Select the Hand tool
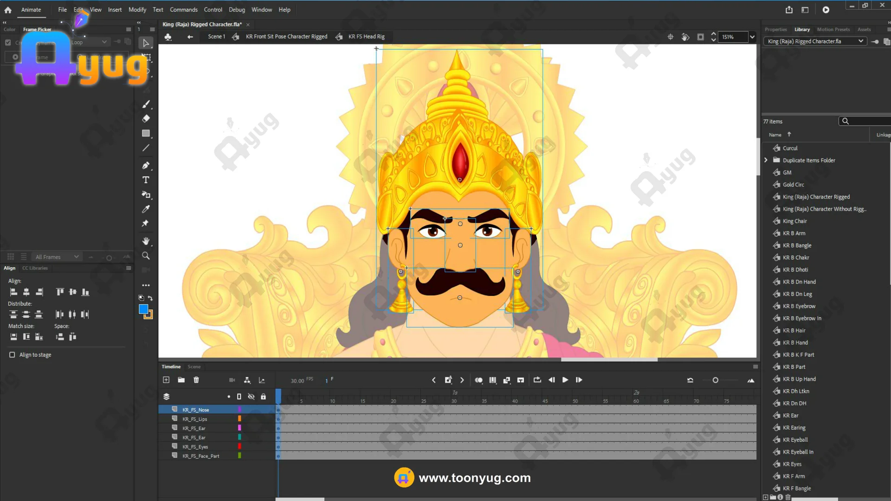 pyautogui.click(x=146, y=241)
